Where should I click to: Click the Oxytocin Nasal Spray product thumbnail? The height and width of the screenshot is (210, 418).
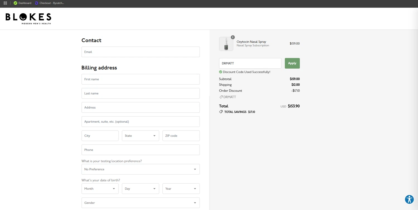(226, 44)
